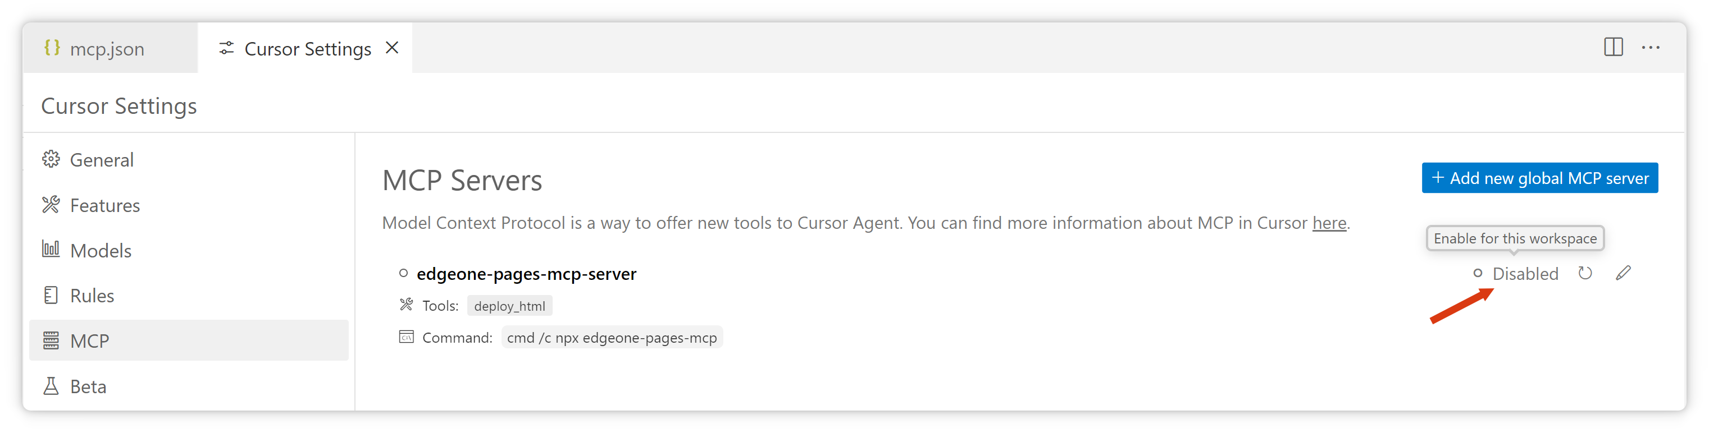Click Add new global MCP server
Screen dimensions: 1709x433
pos(1539,178)
